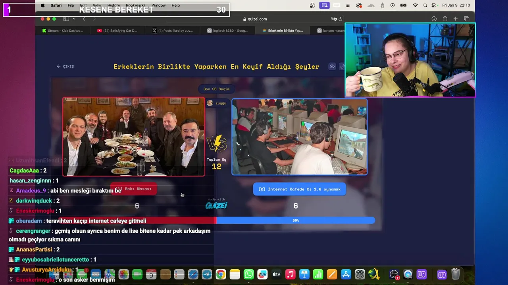Open Notes from the dock

point(235,274)
